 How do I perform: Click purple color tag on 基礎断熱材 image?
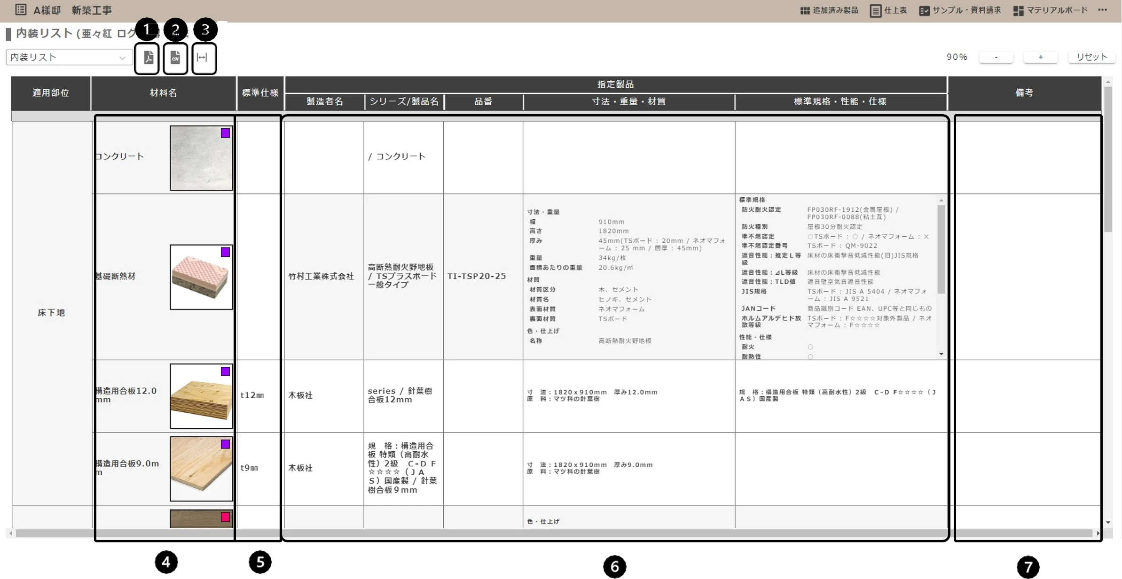coord(226,252)
